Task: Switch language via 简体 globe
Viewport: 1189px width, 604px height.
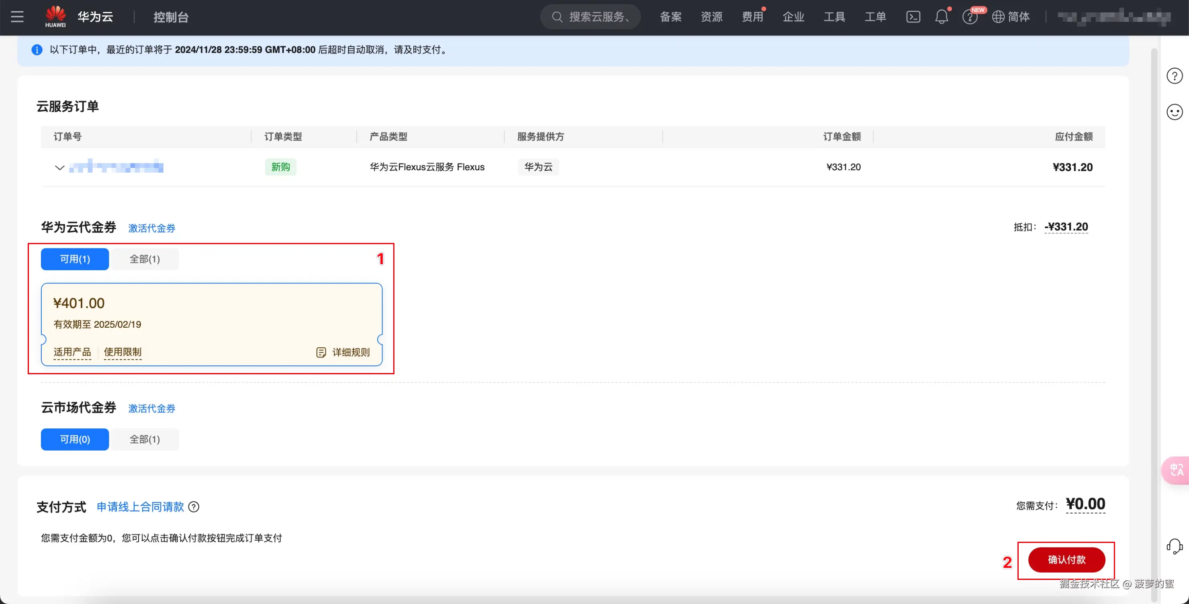Action: (1011, 17)
